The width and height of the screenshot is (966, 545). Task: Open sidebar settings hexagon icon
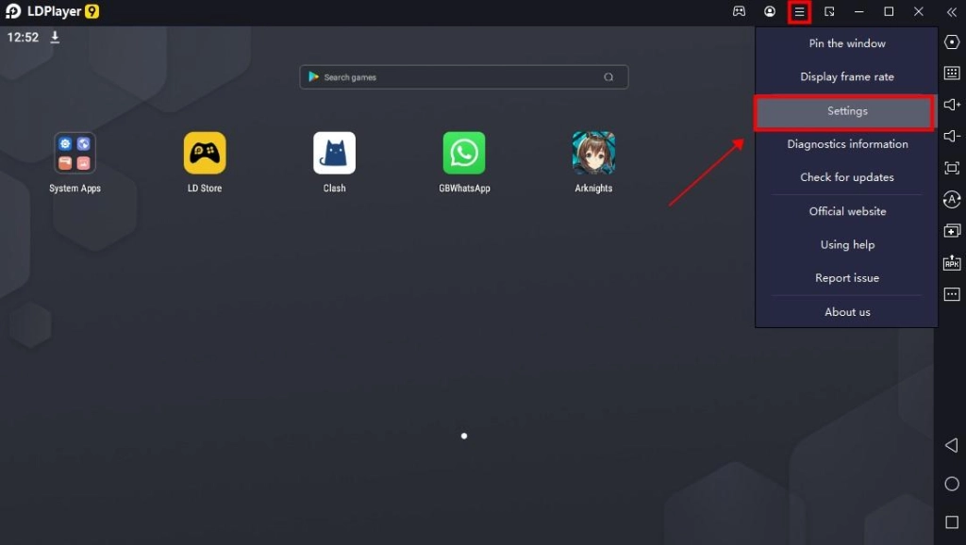coord(952,41)
